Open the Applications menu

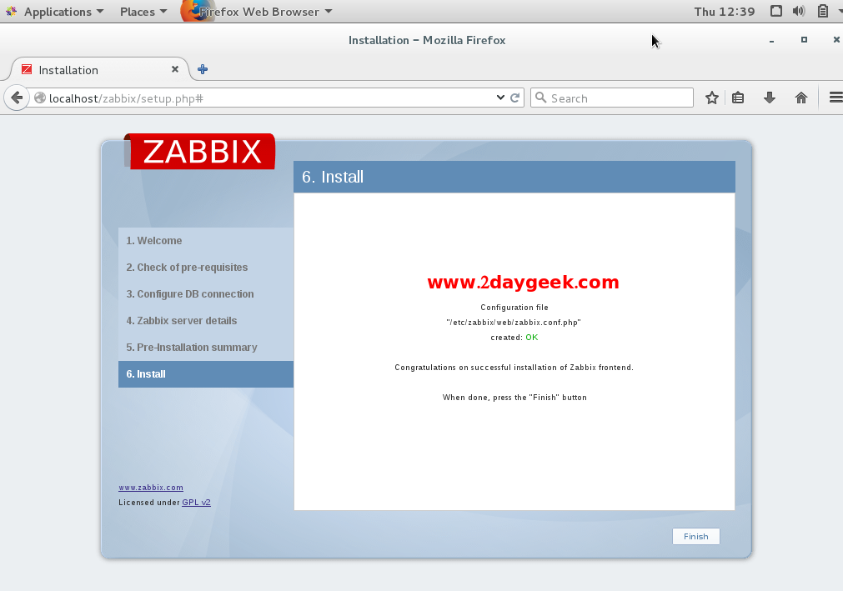tap(63, 12)
